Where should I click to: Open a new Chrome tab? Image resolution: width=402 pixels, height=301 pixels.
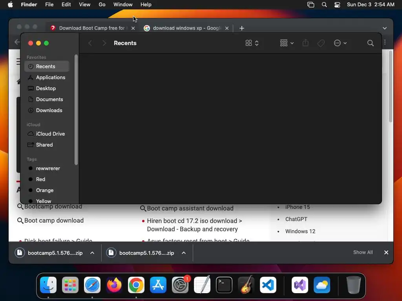pyautogui.click(x=242, y=28)
